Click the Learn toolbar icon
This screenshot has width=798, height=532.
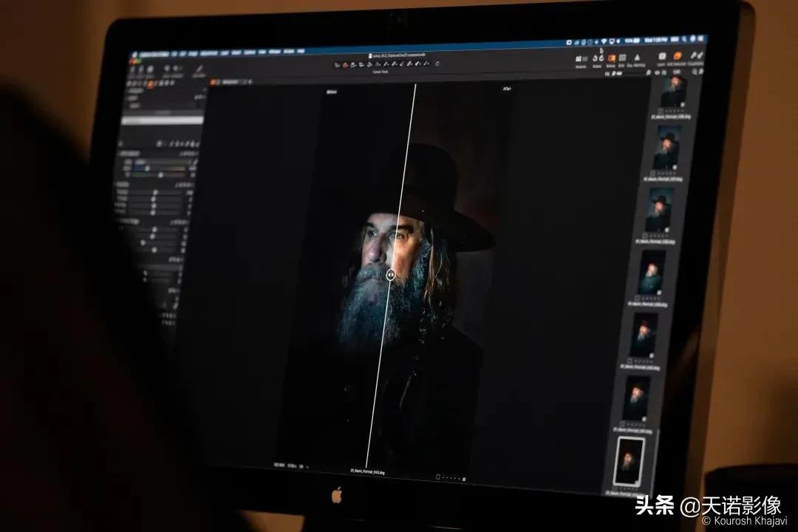662,56
